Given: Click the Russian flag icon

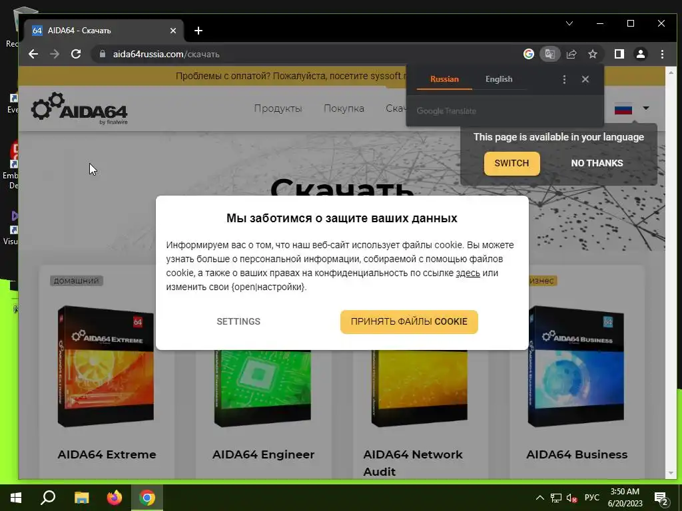Looking at the screenshot, I should (623, 108).
